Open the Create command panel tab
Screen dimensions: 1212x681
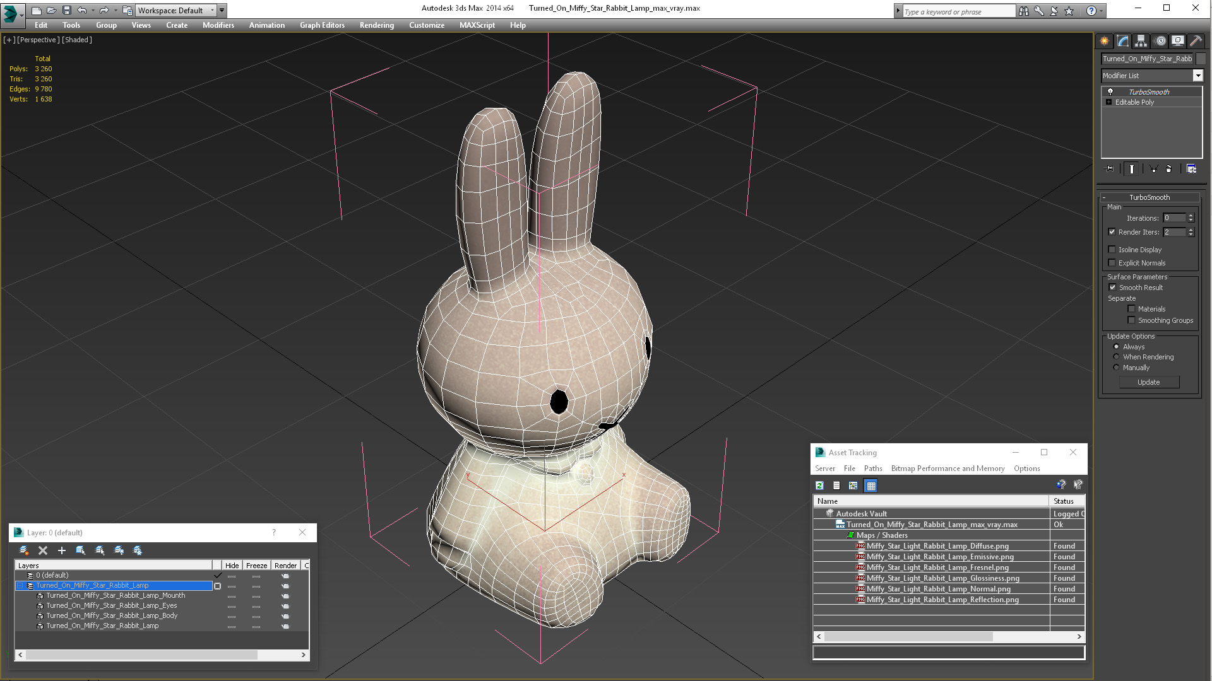coord(1105,41)
